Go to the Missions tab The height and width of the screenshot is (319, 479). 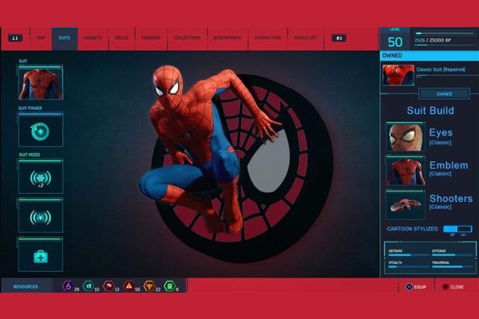151,37
